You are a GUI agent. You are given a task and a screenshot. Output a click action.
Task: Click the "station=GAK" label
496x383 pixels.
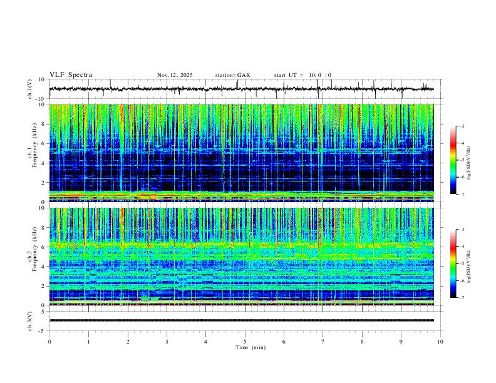click(232, 75)
